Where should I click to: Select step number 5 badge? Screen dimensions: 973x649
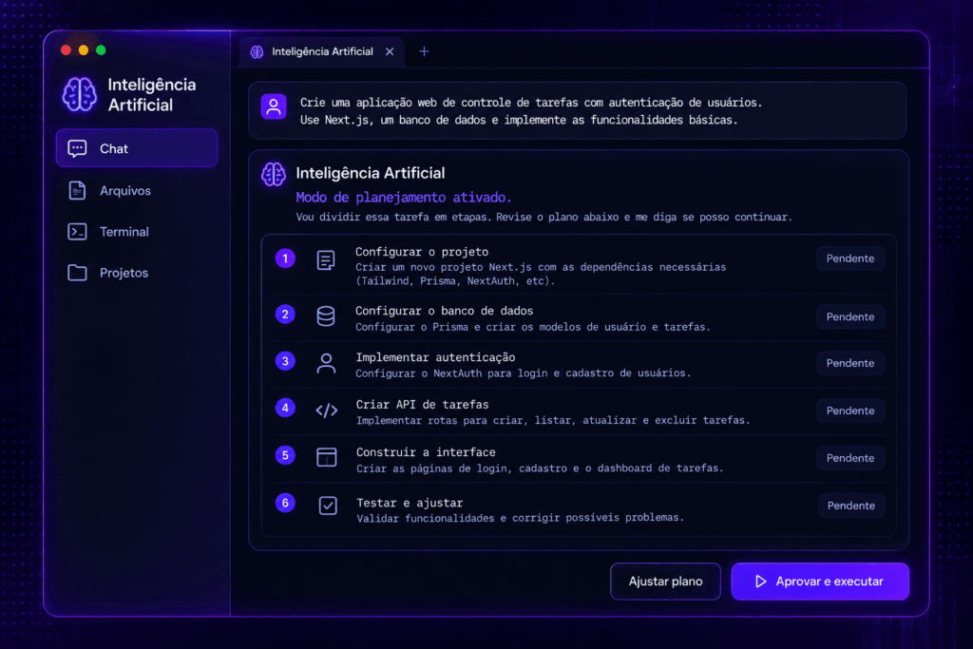[285, 455]
